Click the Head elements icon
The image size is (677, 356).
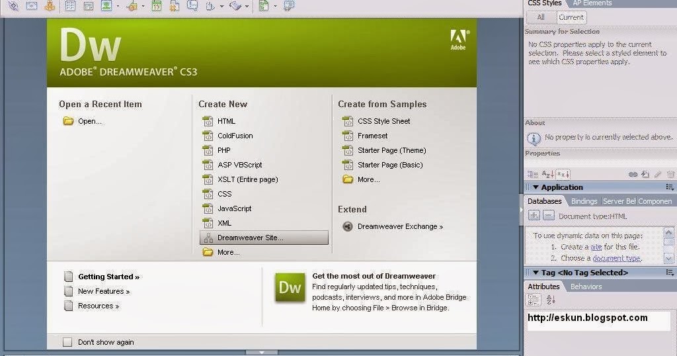[x=210, y=5]
